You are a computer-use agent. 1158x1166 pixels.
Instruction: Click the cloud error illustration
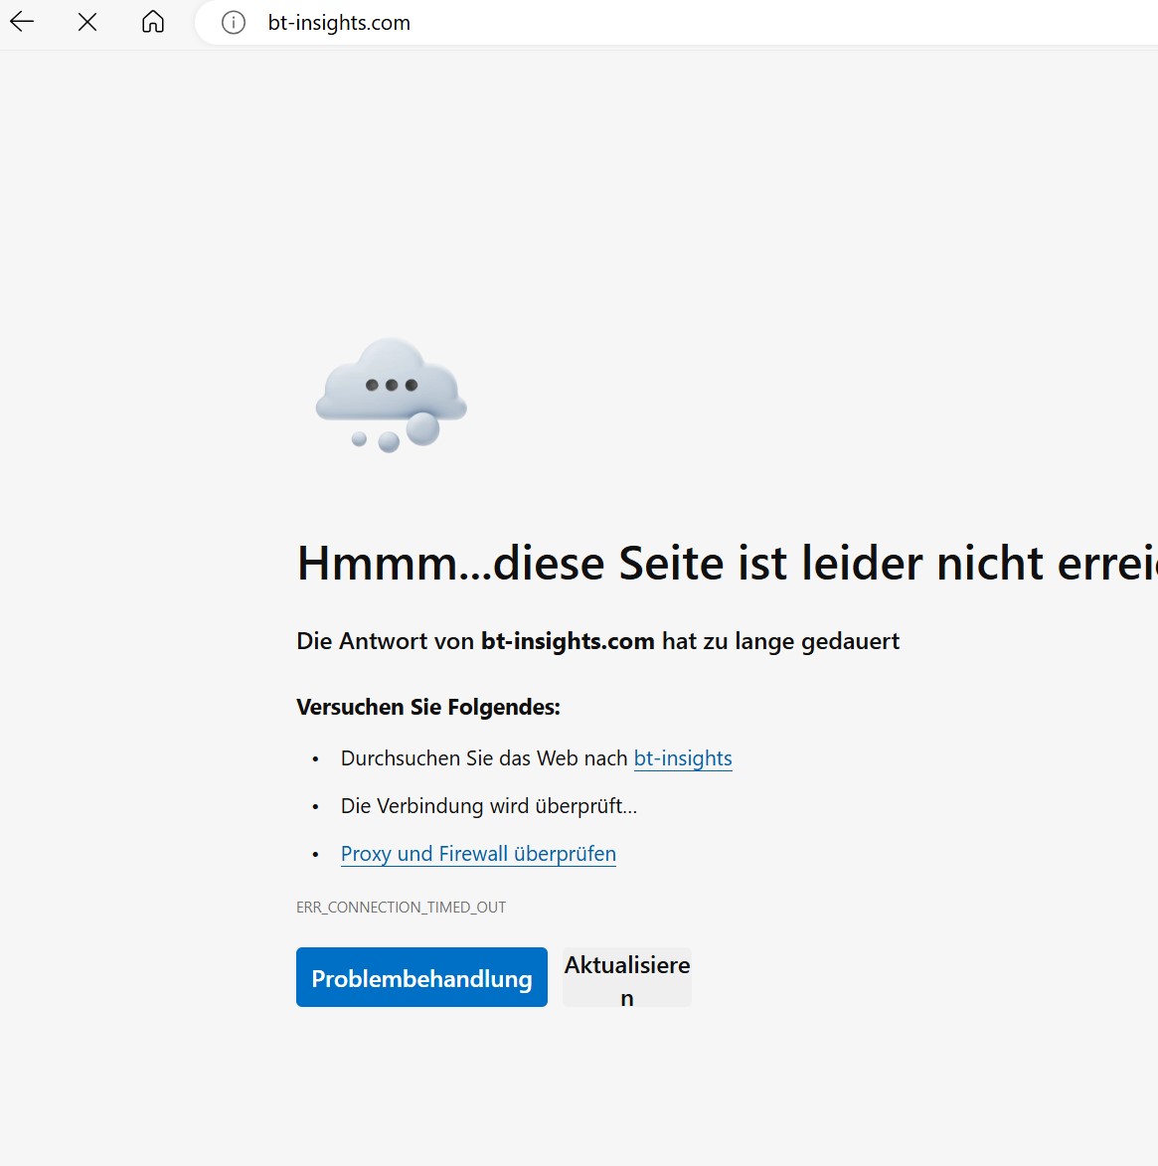(392, 395)
